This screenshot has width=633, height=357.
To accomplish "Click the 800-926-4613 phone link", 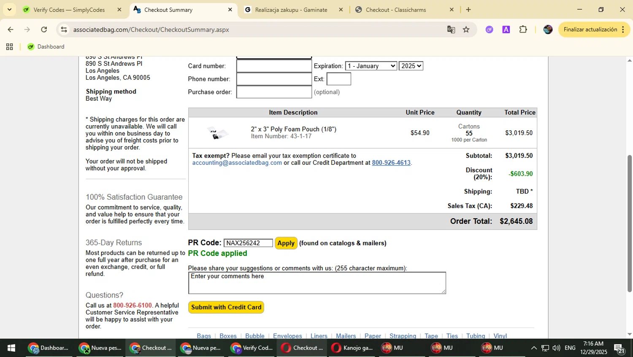I will tap(391, 163).
